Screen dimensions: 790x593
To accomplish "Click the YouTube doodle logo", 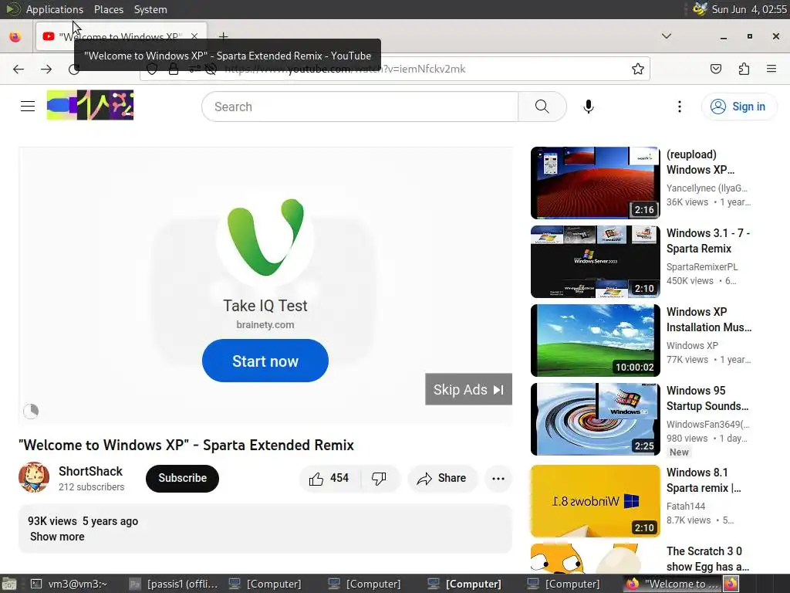I will 90,105.
